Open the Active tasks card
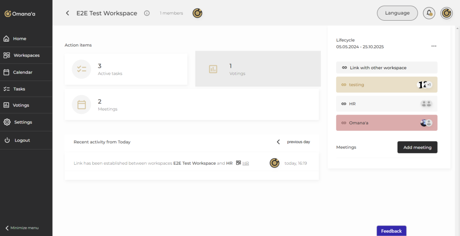Viewport: 460px width, 236px height. pos(126,69)
